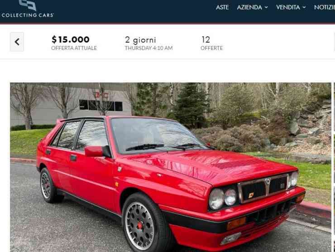
Task: Click the $15.000 current bid amount
Action: tap(71, 39)
